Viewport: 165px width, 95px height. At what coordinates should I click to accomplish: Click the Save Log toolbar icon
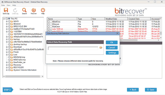click(6, 10)
